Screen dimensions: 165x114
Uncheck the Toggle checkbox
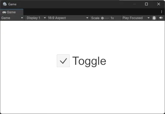click(x=63, y=61)
